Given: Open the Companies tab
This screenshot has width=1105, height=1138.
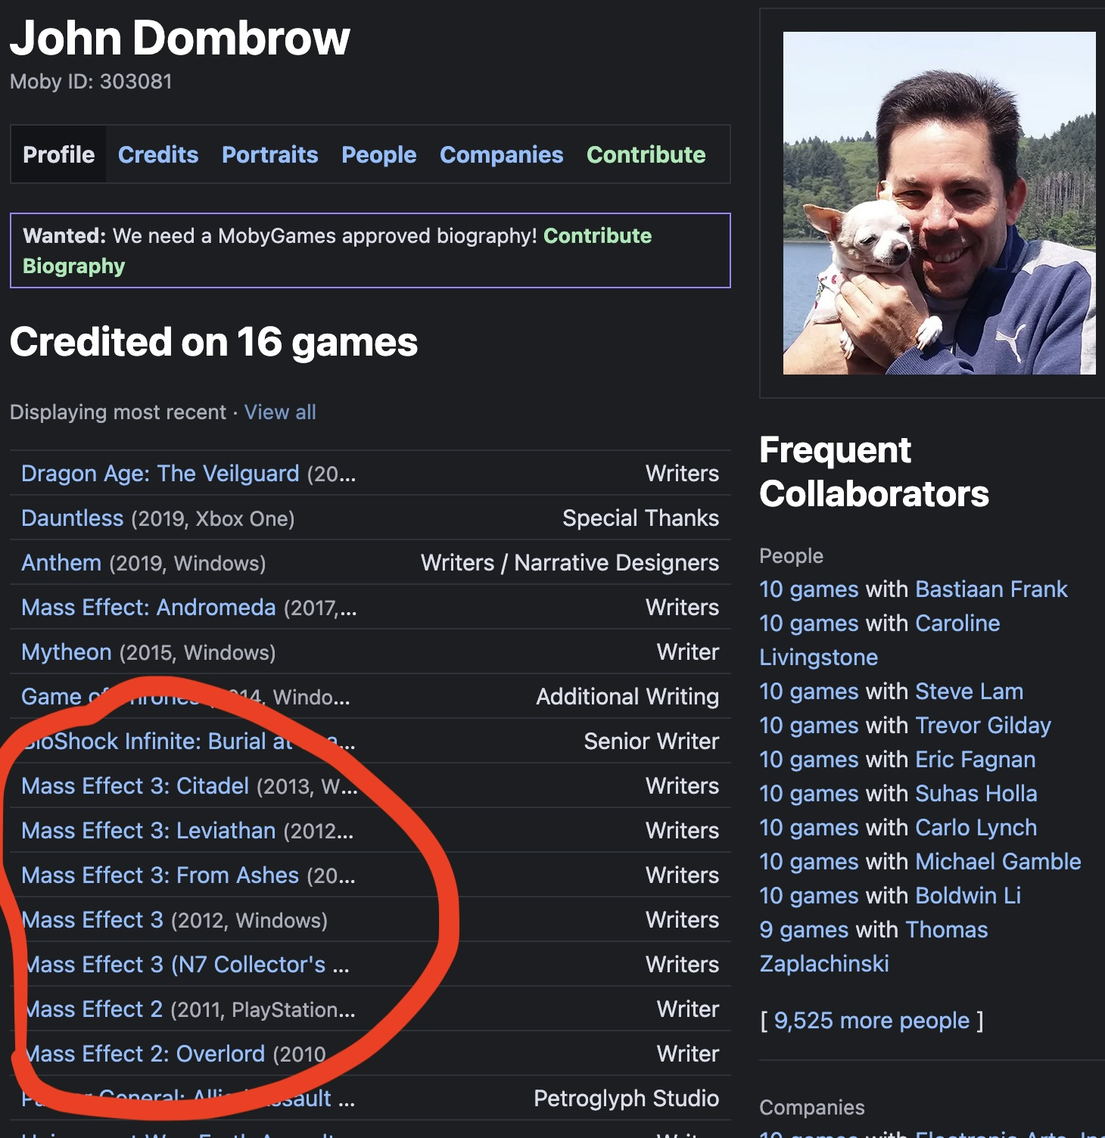Looking at the screenshot, I should pos(502,154).
